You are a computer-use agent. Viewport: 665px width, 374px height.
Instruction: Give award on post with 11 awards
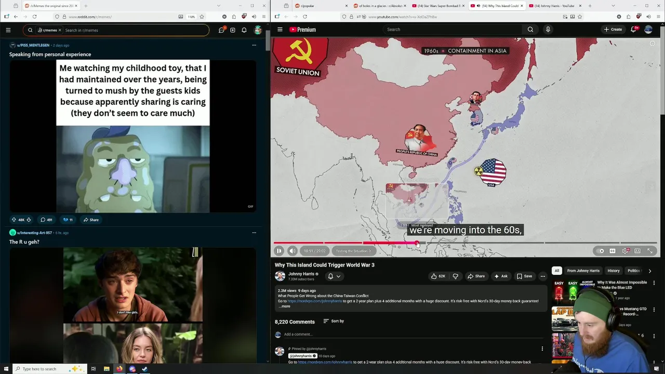68,220
